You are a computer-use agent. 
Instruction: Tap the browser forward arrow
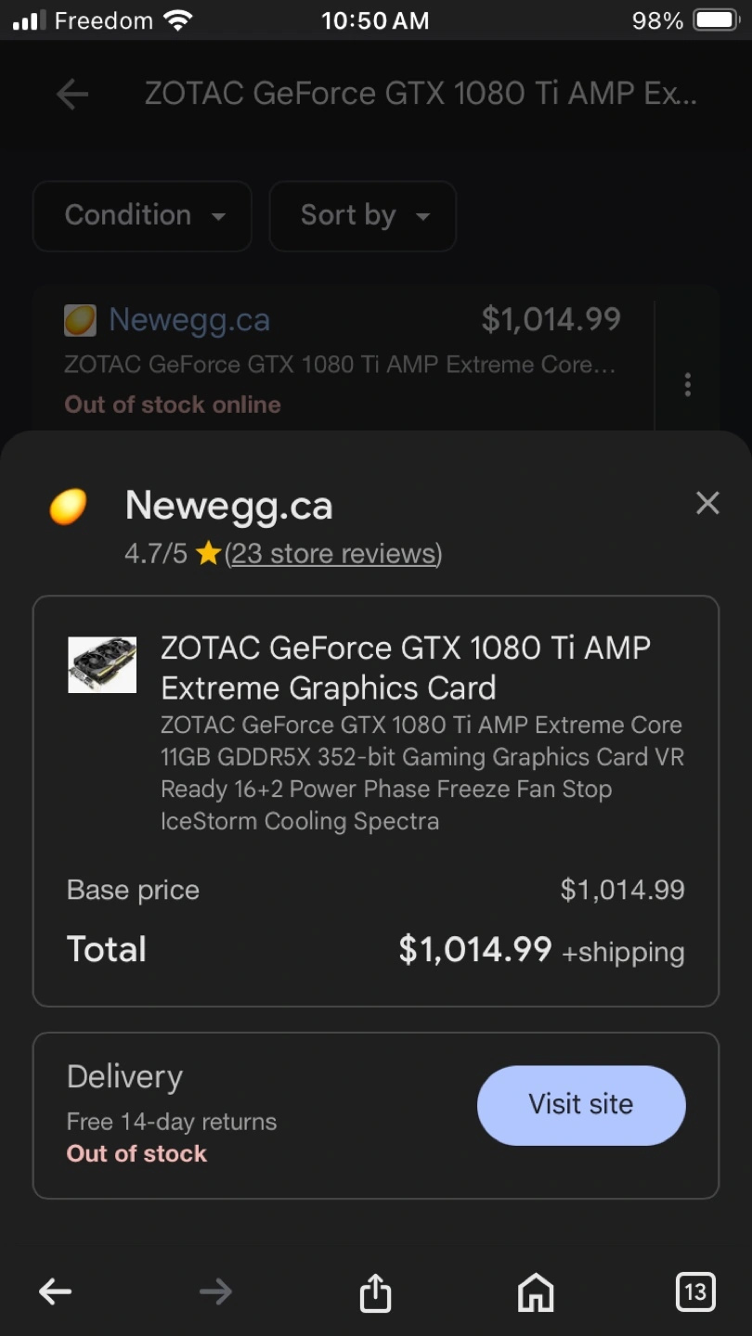[215, 1291]
